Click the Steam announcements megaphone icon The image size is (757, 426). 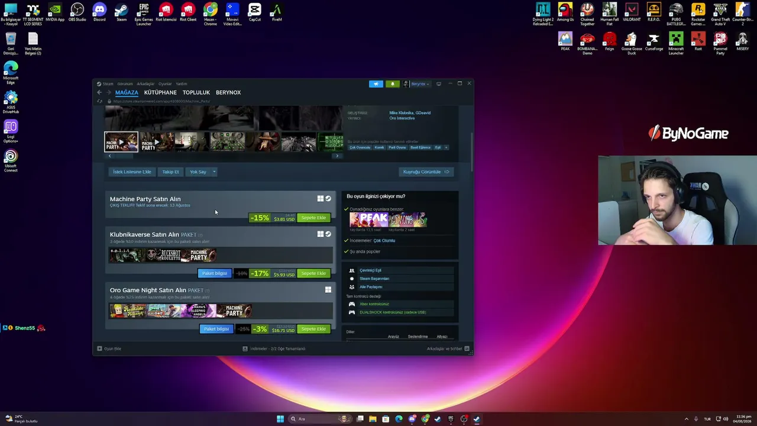pyautogui.click(x=376, y=84)
